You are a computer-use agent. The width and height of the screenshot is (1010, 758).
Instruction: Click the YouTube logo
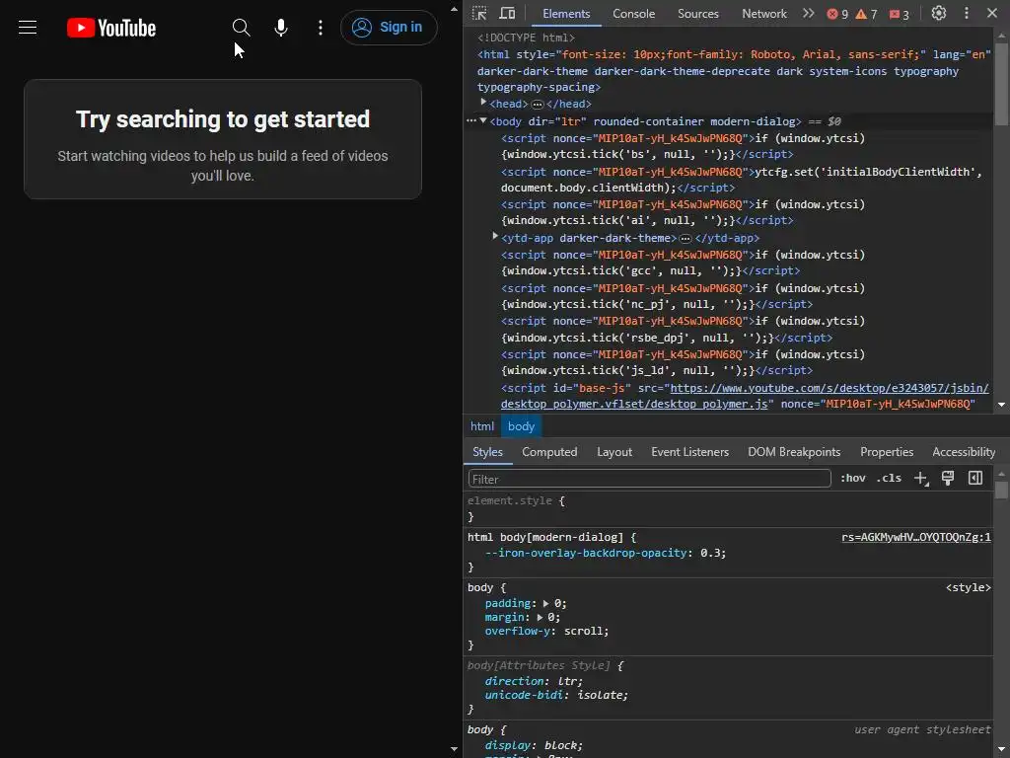click(x=111, y=28)
